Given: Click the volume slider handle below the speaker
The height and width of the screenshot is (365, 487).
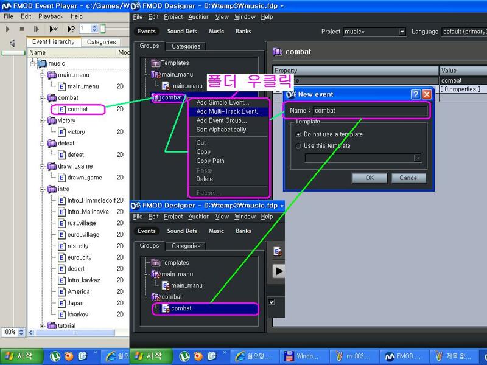Looking at the screenshot, I should (x=13, y=53).
